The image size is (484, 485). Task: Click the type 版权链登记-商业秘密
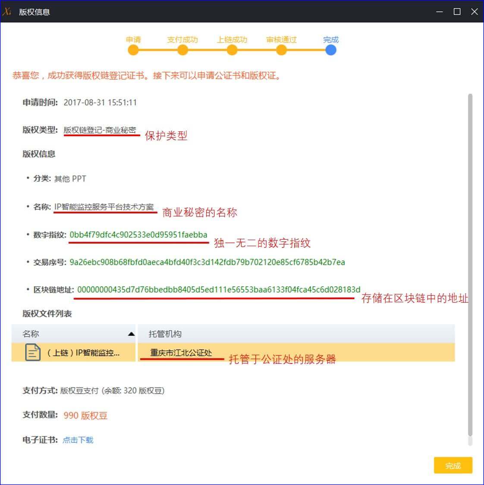click(100, 130)
